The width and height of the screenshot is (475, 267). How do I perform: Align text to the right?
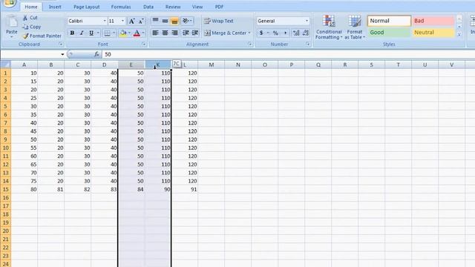174,33
